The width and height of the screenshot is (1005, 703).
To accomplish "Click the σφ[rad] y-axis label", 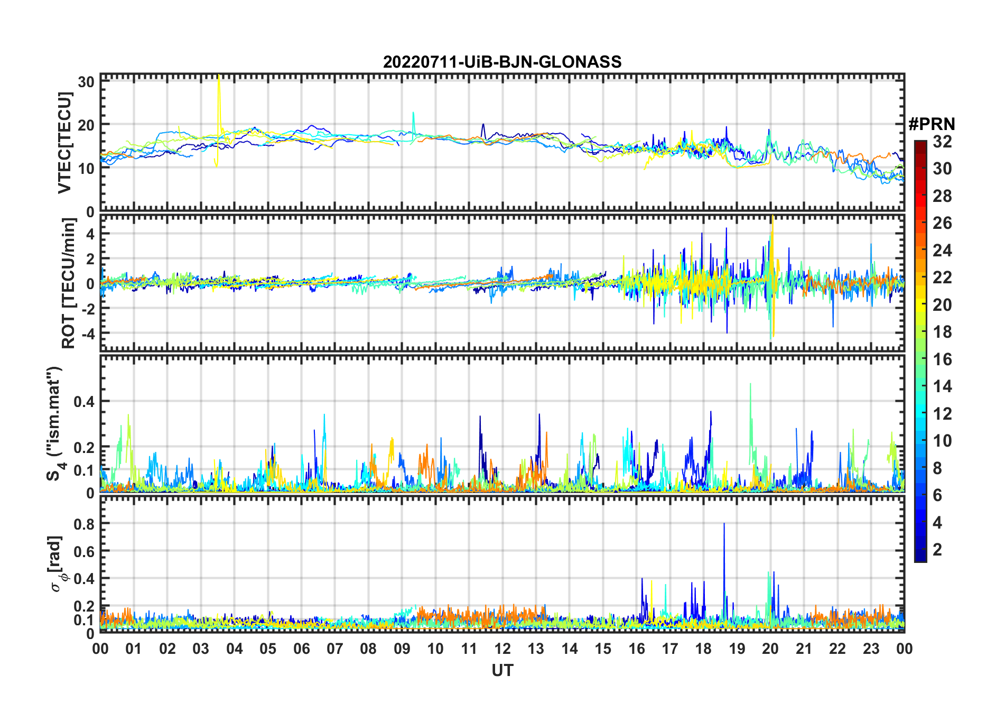I will (x=56, y=564).
